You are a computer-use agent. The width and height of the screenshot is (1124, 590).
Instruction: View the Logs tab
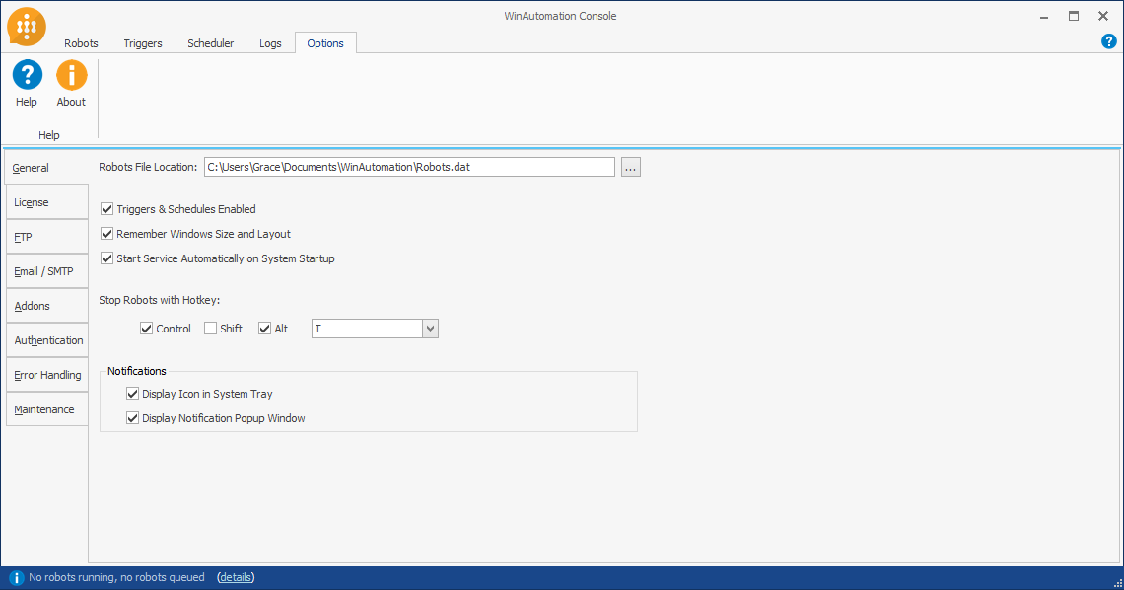[x=270, y=43]
